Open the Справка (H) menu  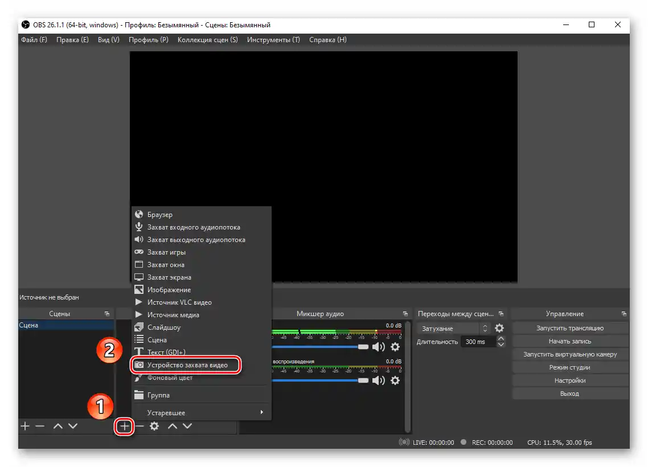pyautogui.click(x=328, y=40)
